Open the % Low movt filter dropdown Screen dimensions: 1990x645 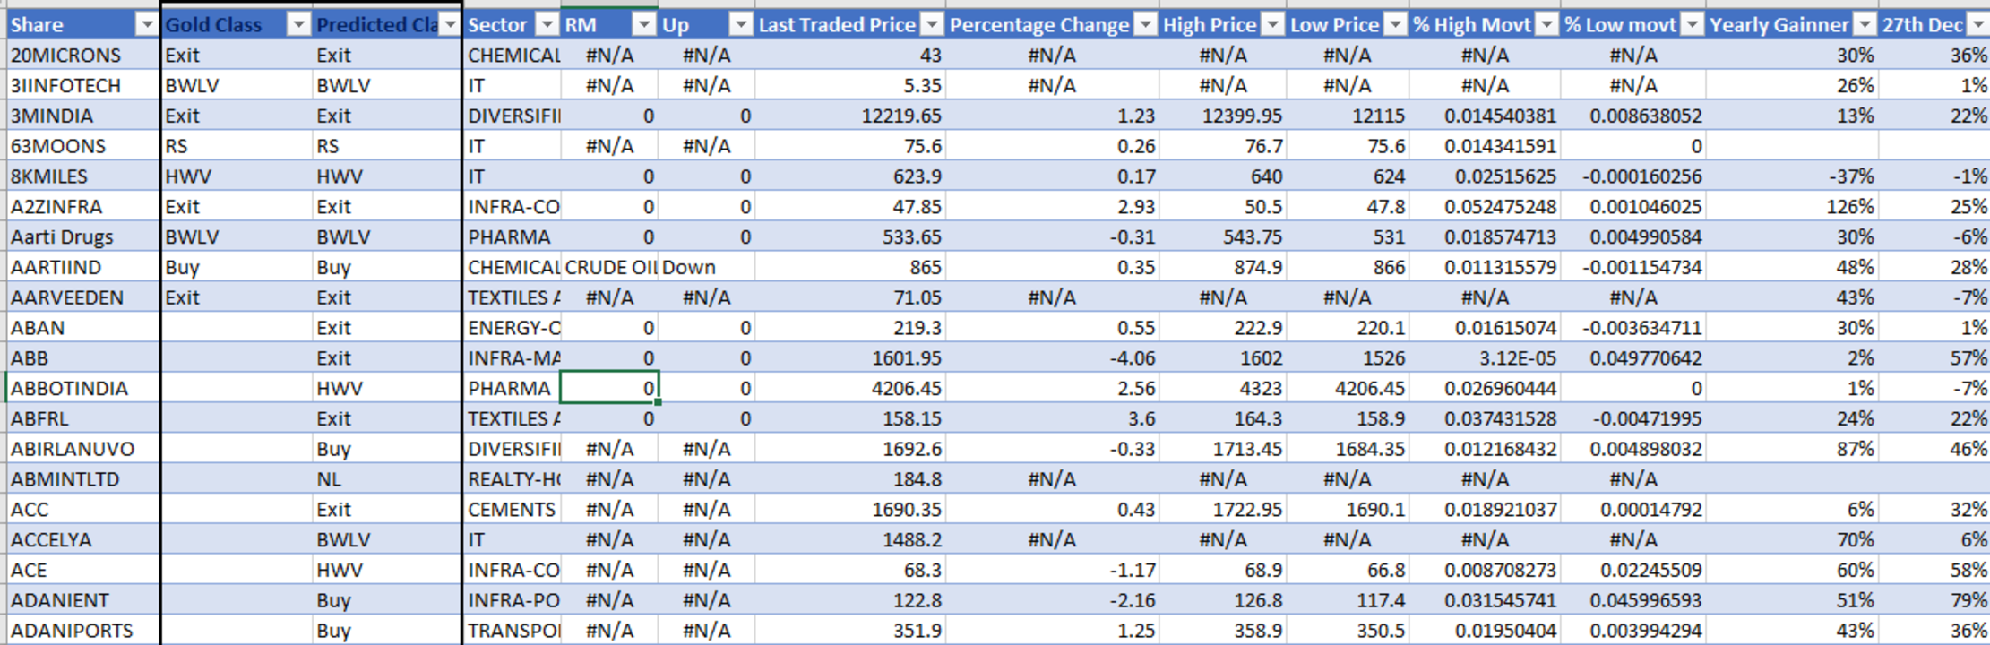click(x=1692, y=25)
